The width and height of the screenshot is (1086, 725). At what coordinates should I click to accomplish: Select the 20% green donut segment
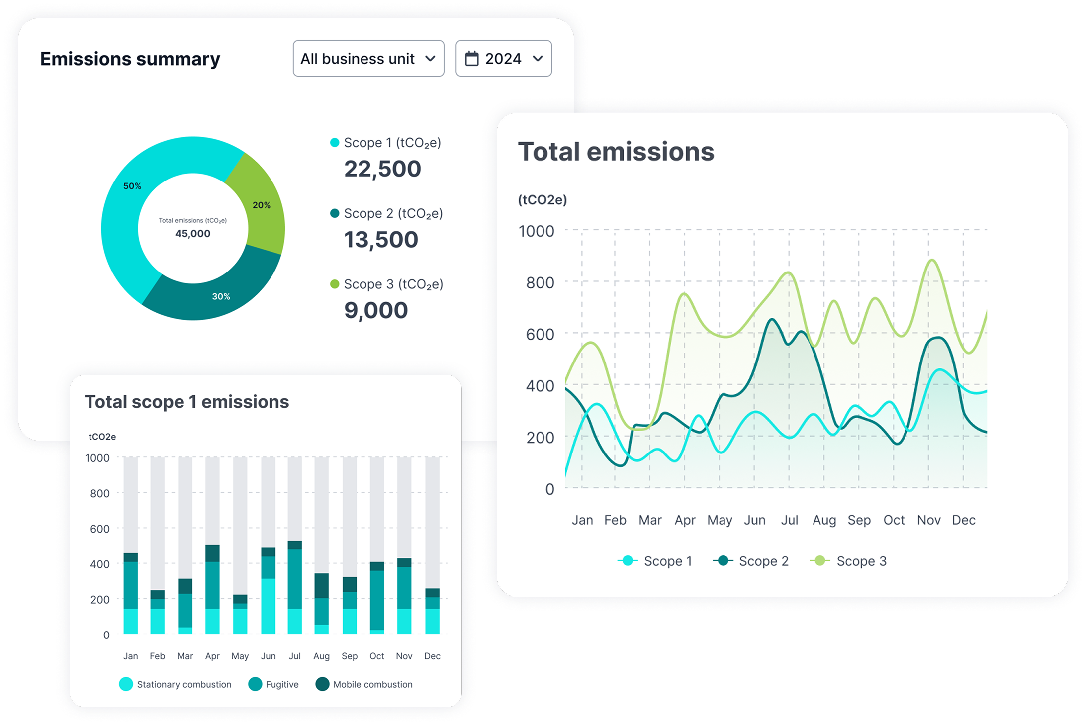coord(262,205)
